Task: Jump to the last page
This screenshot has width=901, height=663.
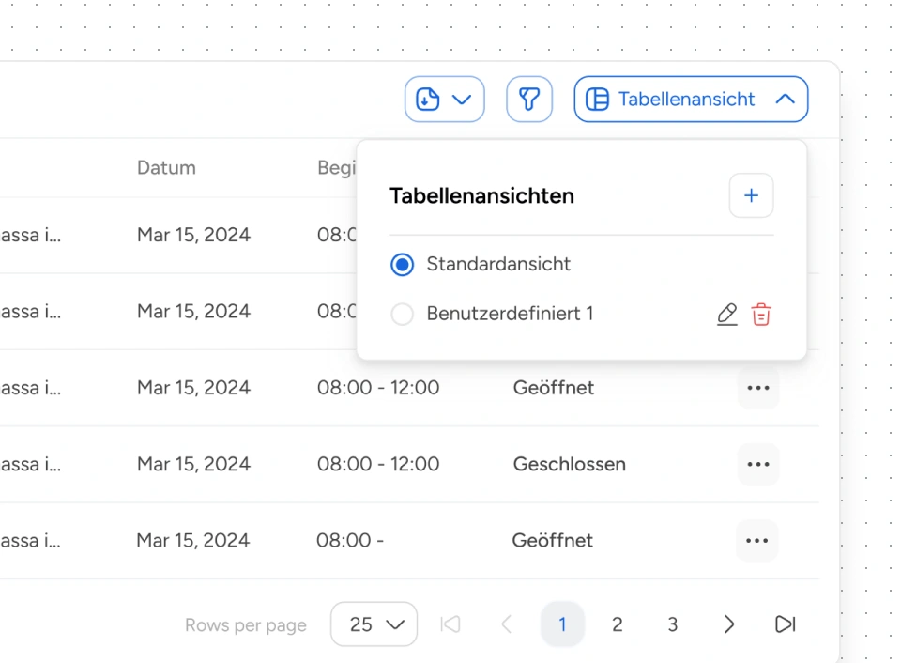Action: 785,624
